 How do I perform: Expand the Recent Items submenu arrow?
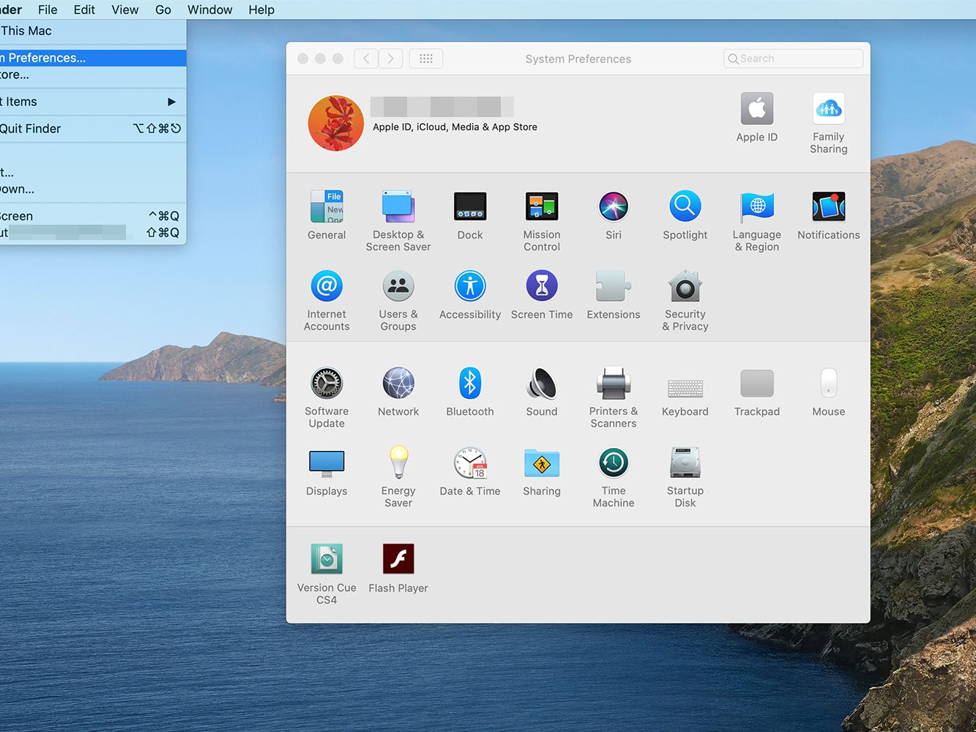coord(171,102)
